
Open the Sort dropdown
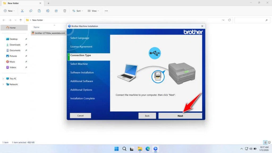click(x=78, y=11)
